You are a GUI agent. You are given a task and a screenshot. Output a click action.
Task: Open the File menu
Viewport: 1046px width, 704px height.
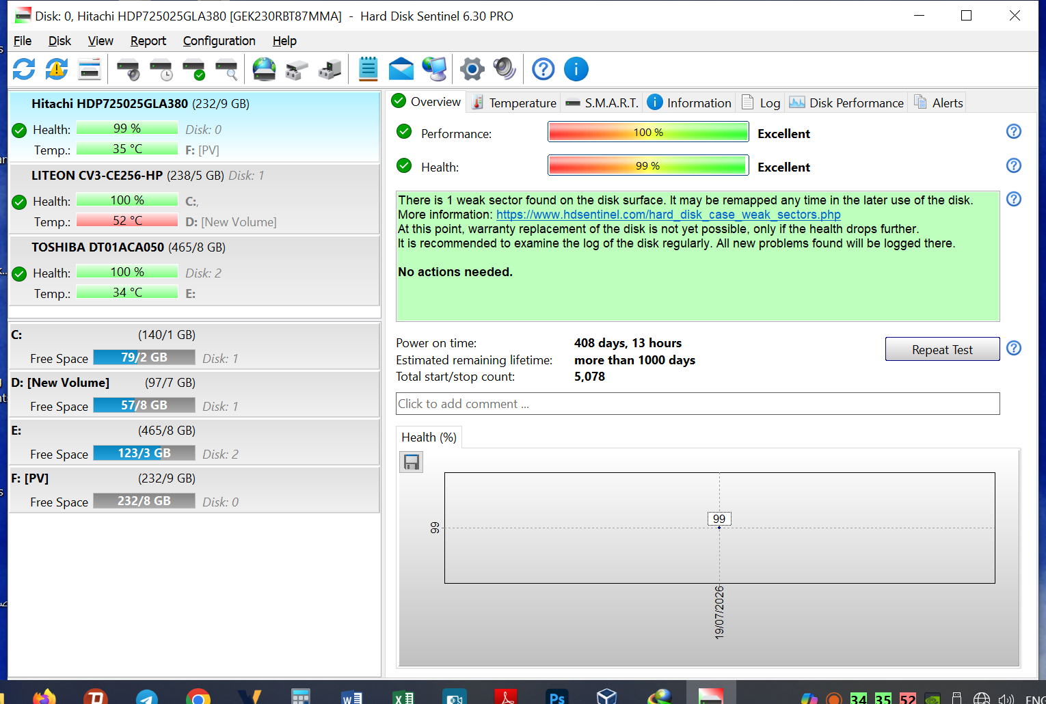pos(23,41)
